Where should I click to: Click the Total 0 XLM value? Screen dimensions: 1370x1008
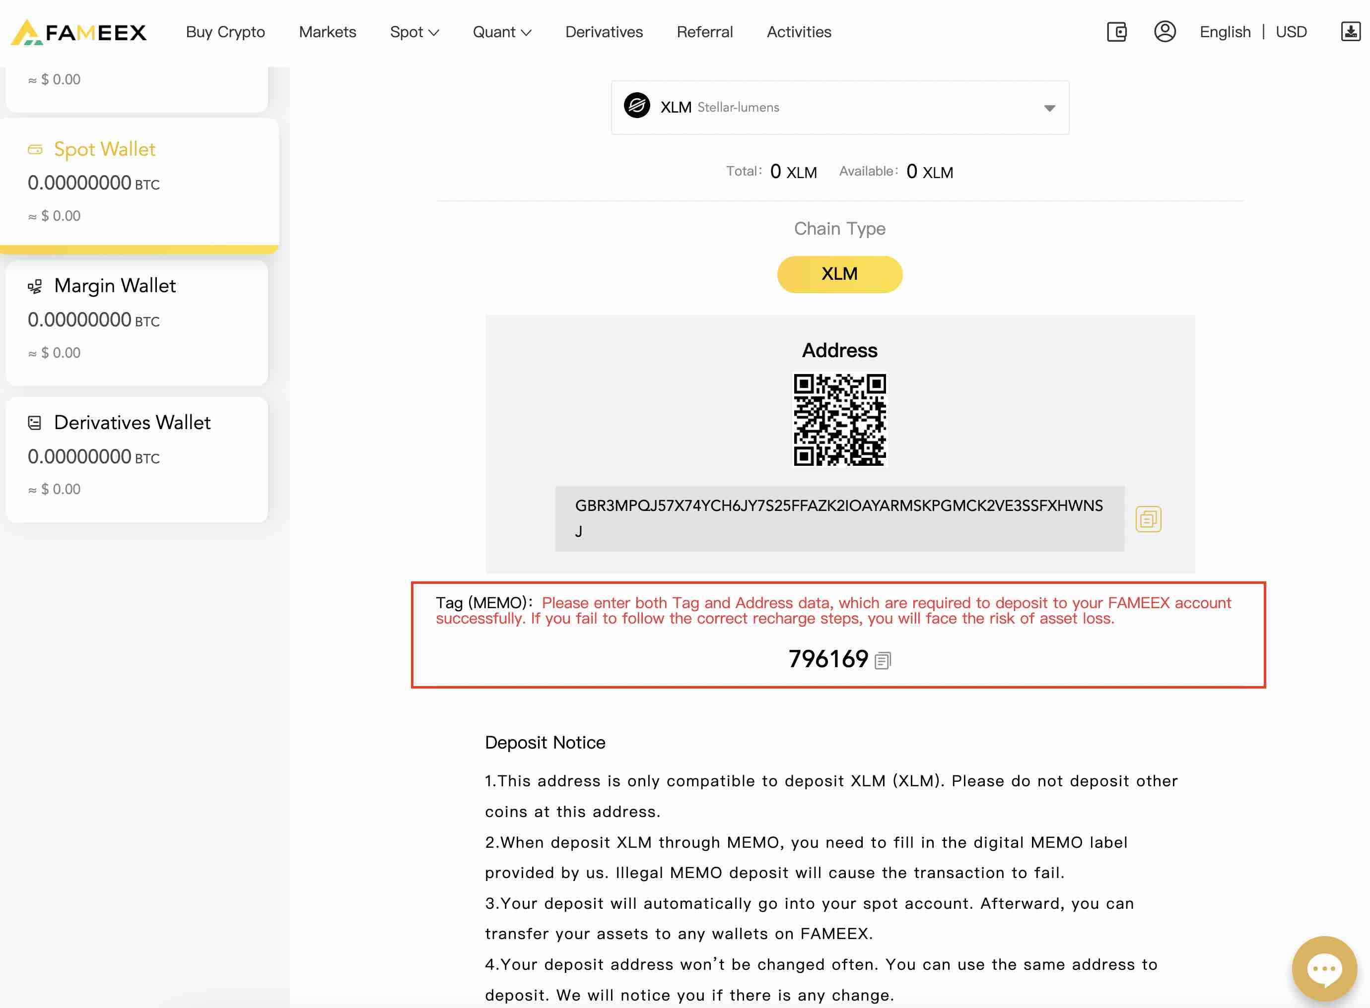tap(793, 172)
